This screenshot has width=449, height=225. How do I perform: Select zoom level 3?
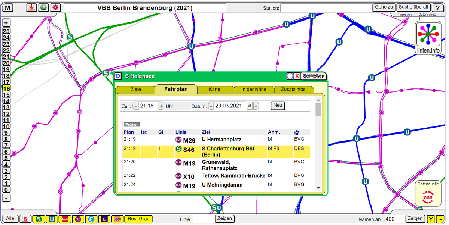point(6,171)
